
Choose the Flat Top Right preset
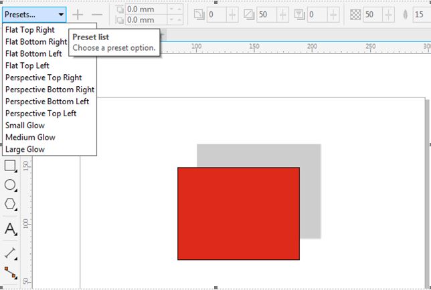pos(30,29)
